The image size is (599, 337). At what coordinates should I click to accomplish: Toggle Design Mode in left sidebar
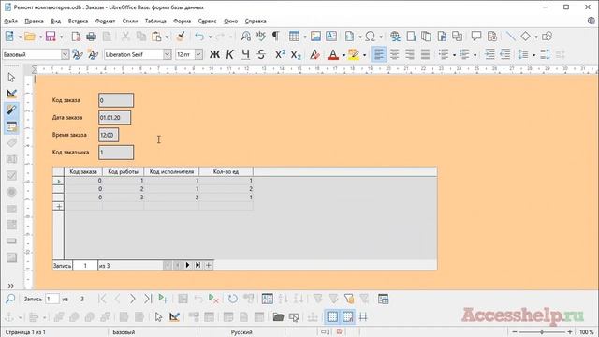coord(11,94)
